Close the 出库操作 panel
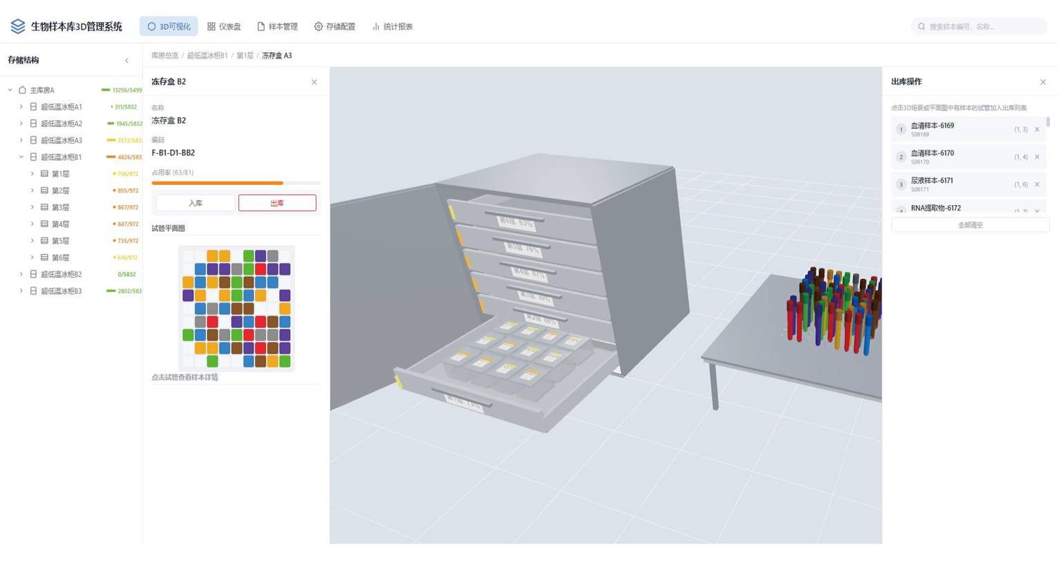Viewport: 1059px width, 564px height. tap(1043, 82)
